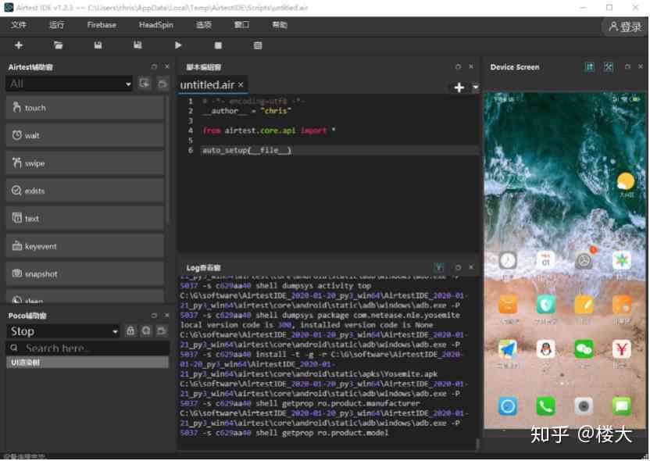Tap the camera icon on device dock
This screenshot has height=461, width=650.
click(584, 406)
